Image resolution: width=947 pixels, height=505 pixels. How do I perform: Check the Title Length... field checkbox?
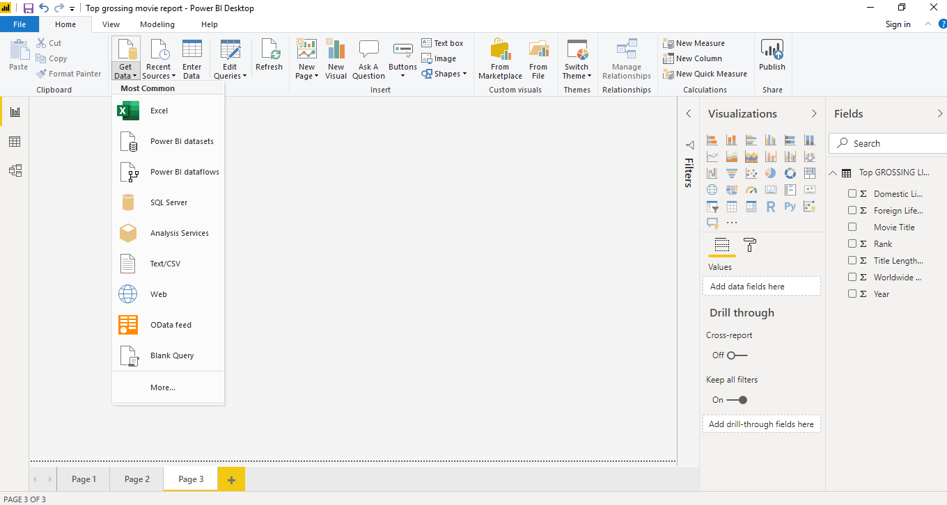click(852, 260)
